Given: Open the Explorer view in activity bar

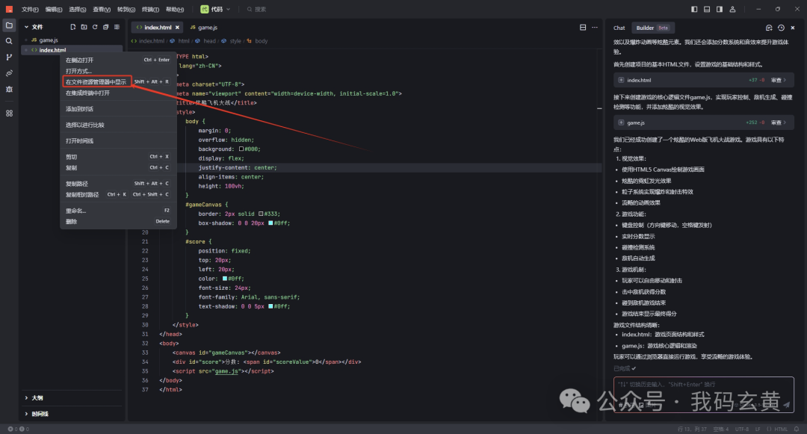Looking at the screenshot, I should point(9,25).
